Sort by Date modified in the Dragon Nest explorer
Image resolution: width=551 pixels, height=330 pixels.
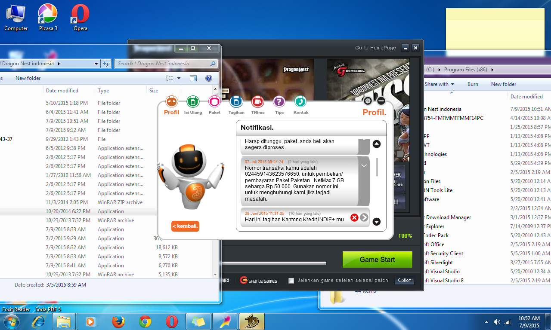(x=69, y=91)
